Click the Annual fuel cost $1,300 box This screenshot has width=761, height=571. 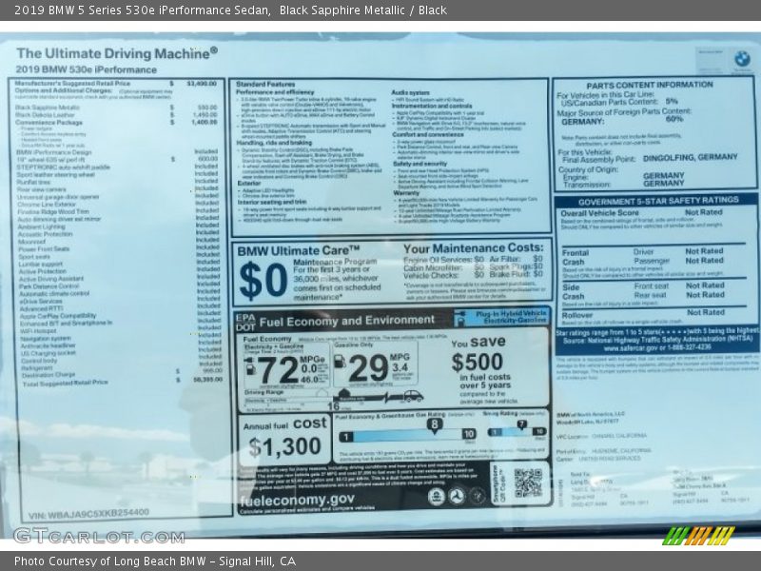click(283, 437)
